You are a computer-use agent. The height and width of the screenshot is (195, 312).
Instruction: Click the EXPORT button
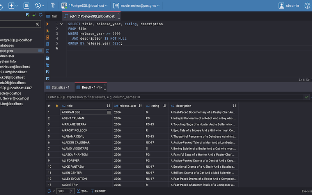click(98, 191)
